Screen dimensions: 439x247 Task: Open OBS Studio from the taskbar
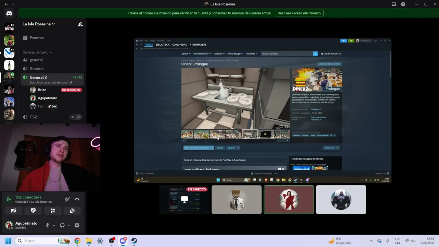tap(111, 241)
